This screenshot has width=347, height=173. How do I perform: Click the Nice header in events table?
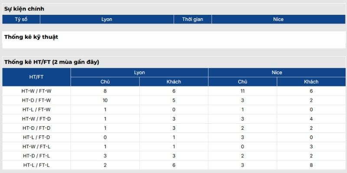pyautogui.click(x=278, y=19)
